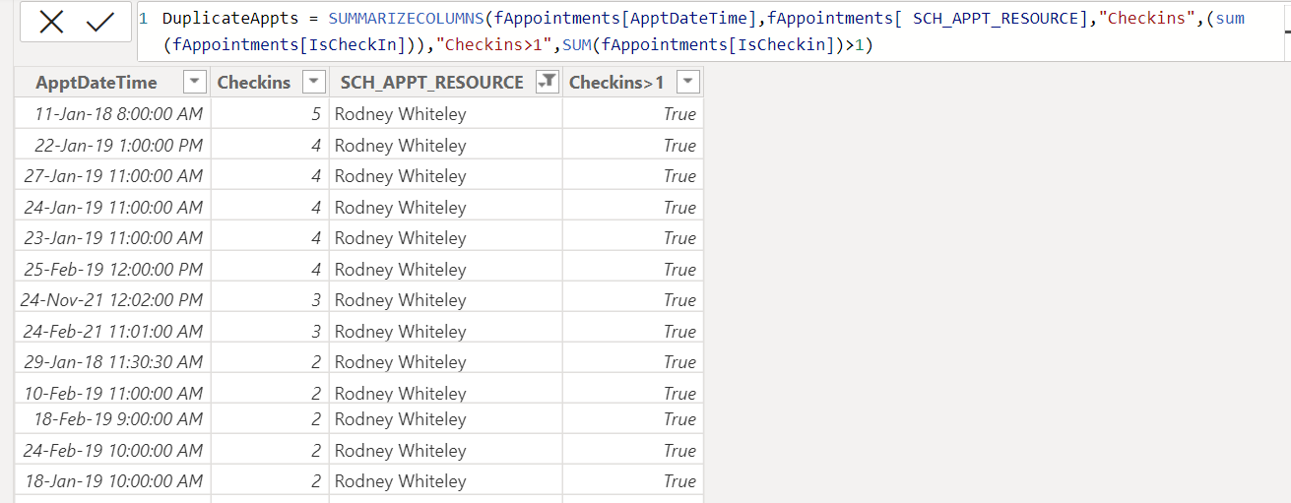Select the SCH_APPT_RESOURCE column header
Image resolution: width=1291 pixels, height=503 pixels.
pyautogui.click(x=432, y=83)
